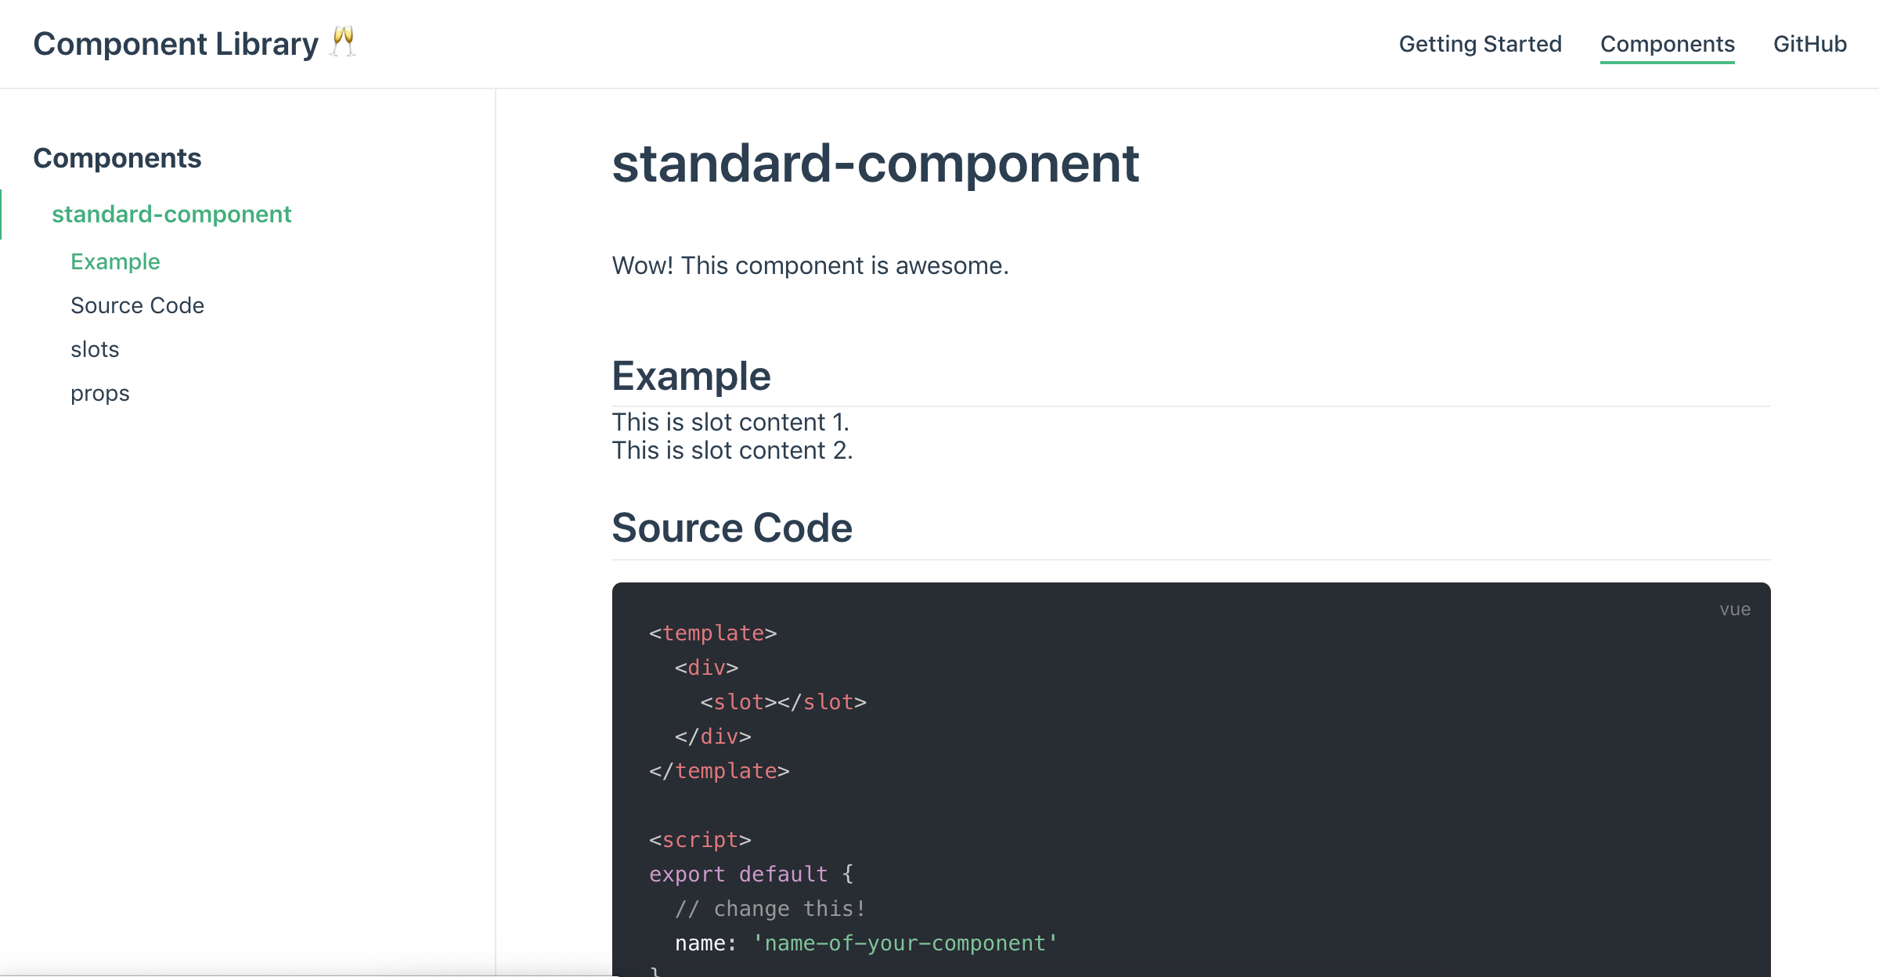The width and height of the screenshot is (1879, 977).
Task: Select the Components navigation tab
Action: click(1667, 44)
